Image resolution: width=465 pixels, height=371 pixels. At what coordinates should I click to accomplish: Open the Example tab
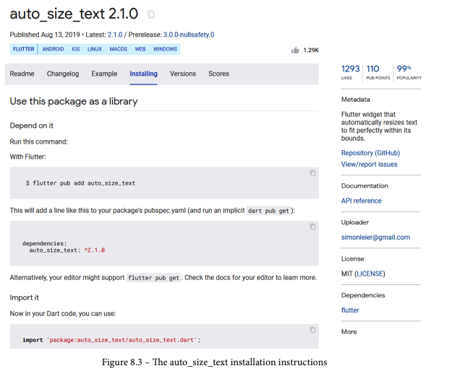tap(104, 74)
